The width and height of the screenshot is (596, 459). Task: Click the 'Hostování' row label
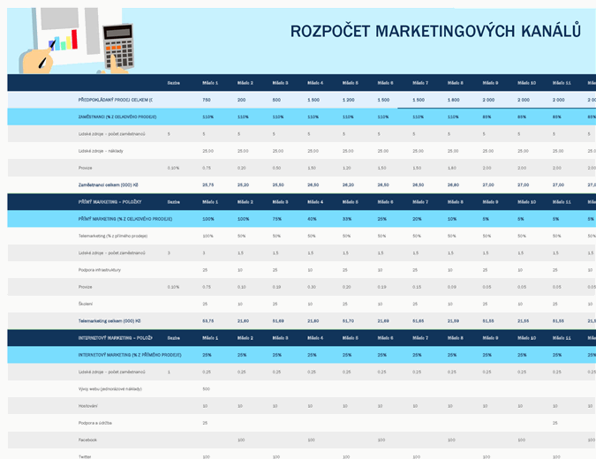tap(87, 405)
